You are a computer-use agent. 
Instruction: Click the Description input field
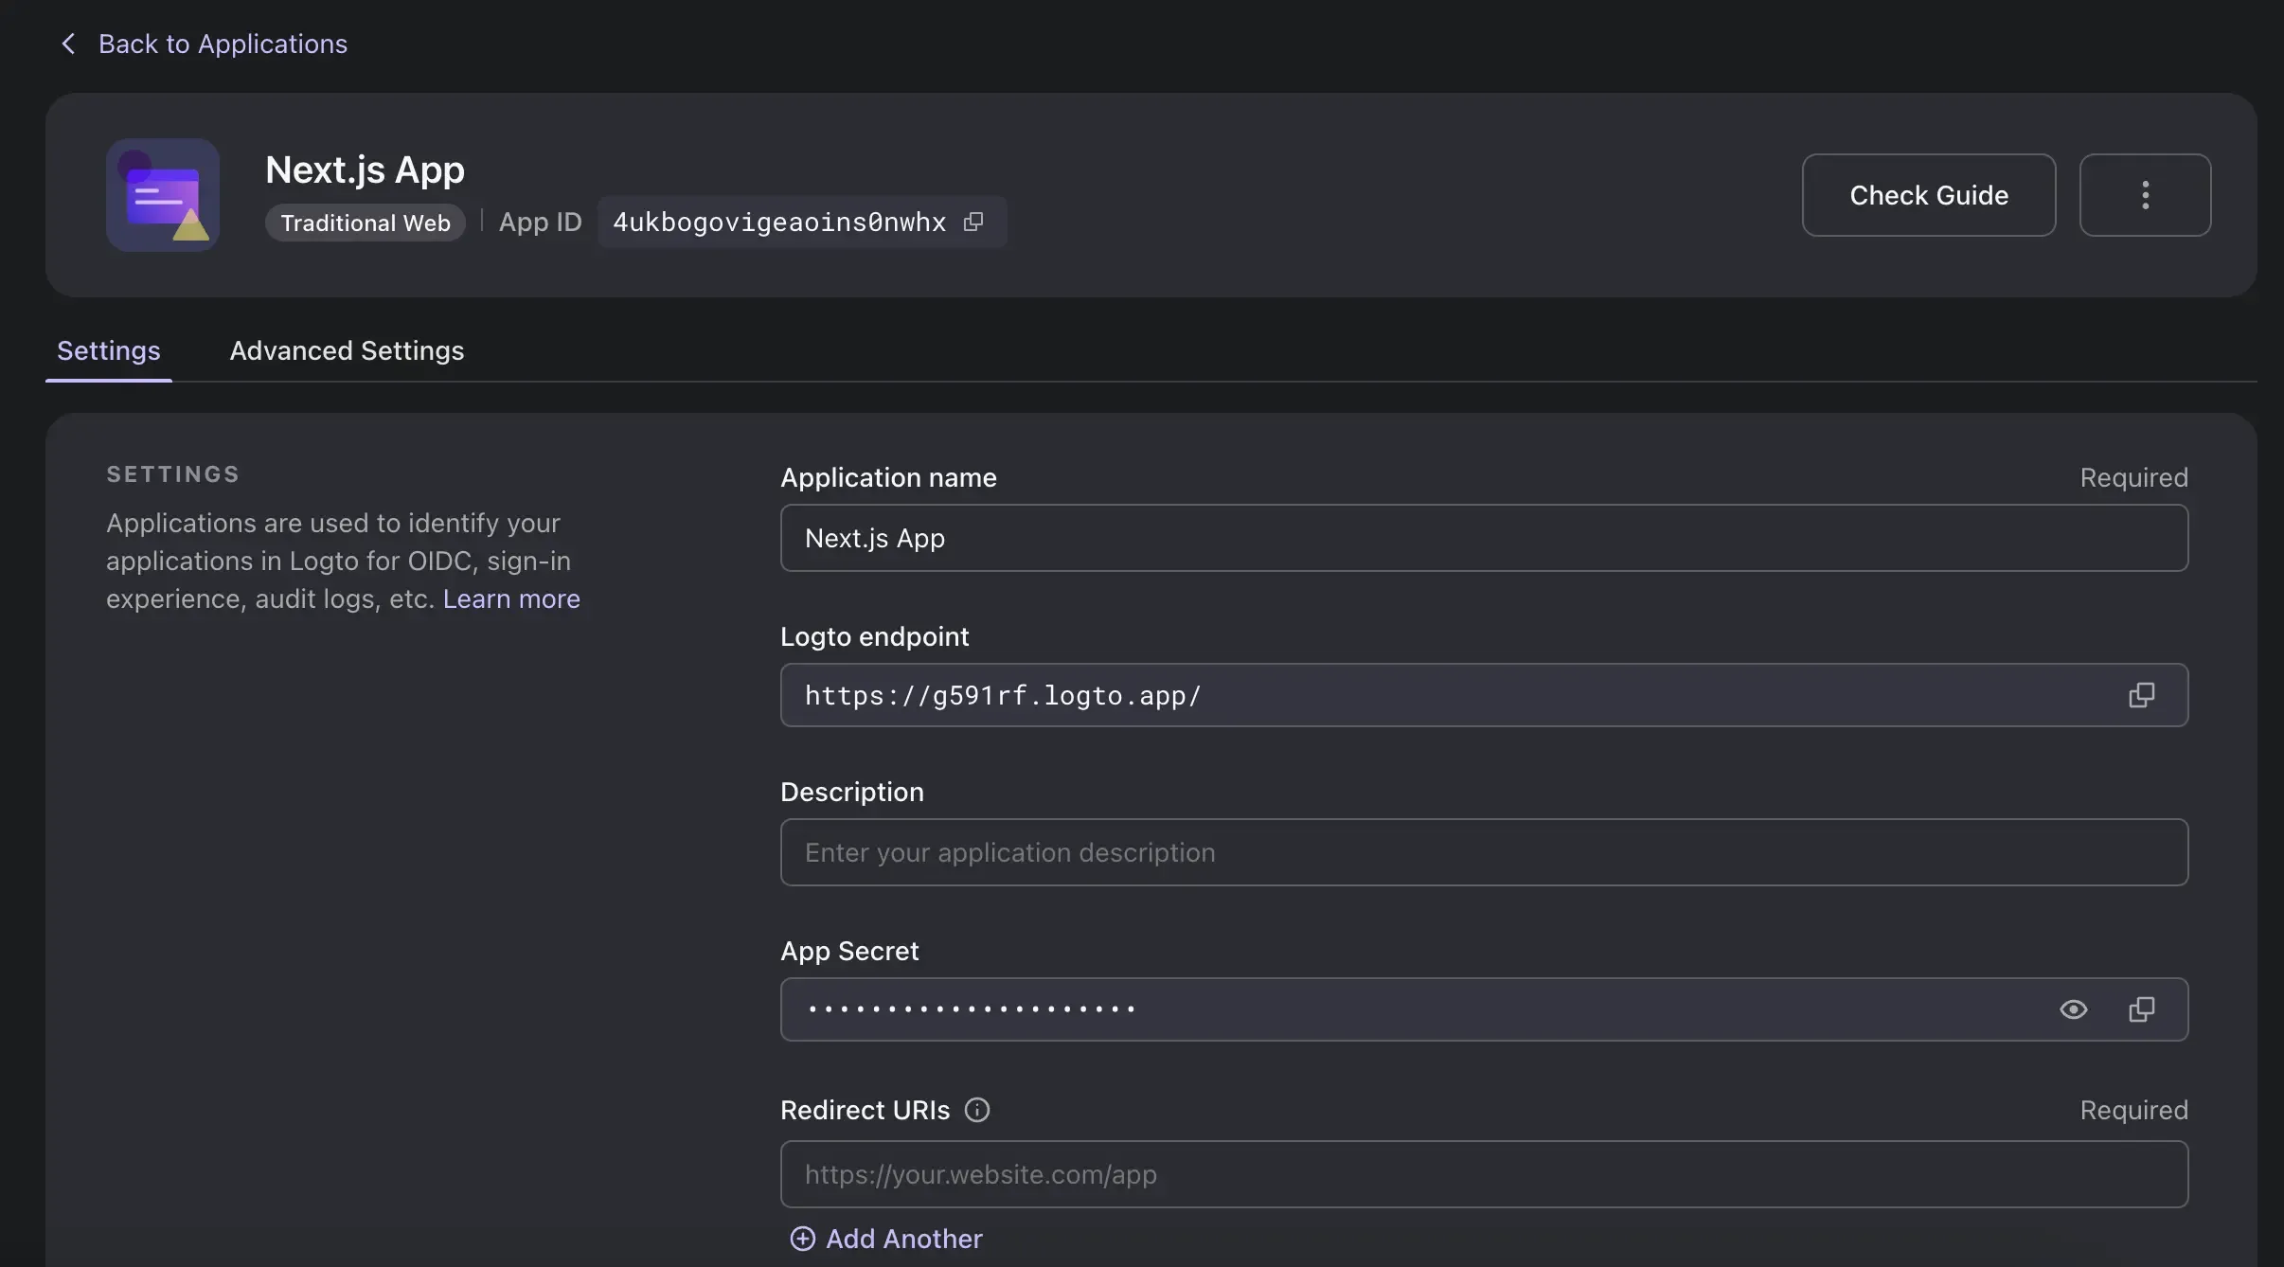pos(1484,852)
